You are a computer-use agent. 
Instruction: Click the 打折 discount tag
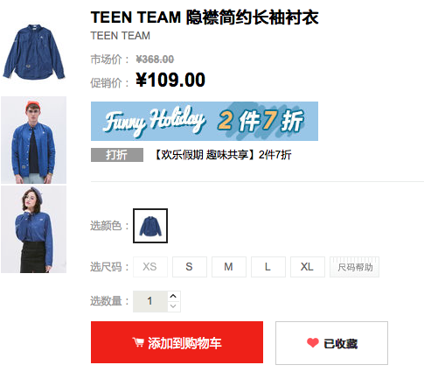117,155
